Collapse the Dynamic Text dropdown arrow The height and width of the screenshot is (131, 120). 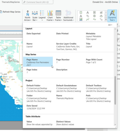(x=114, y=20)
